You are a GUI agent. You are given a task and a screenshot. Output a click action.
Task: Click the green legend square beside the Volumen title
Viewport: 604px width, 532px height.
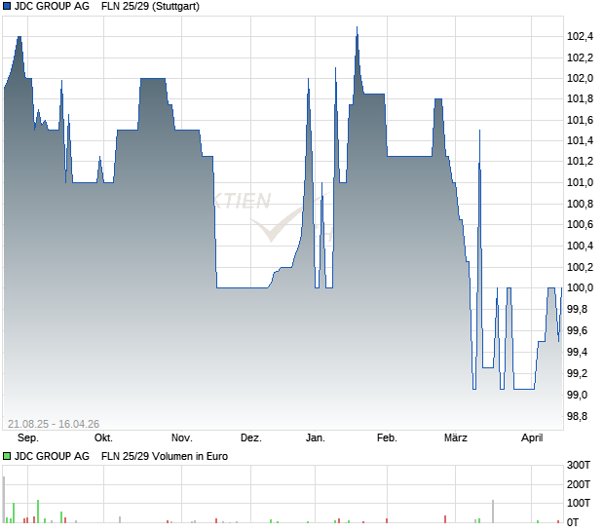pyautogui.click(x=7, y=457)
